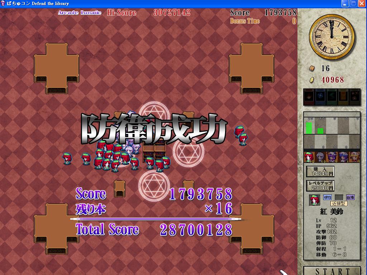Image resolution: width=367 pixels, height=275 pixels.
Task: Click the remaining books icon
Action: [x=312, y=68]
